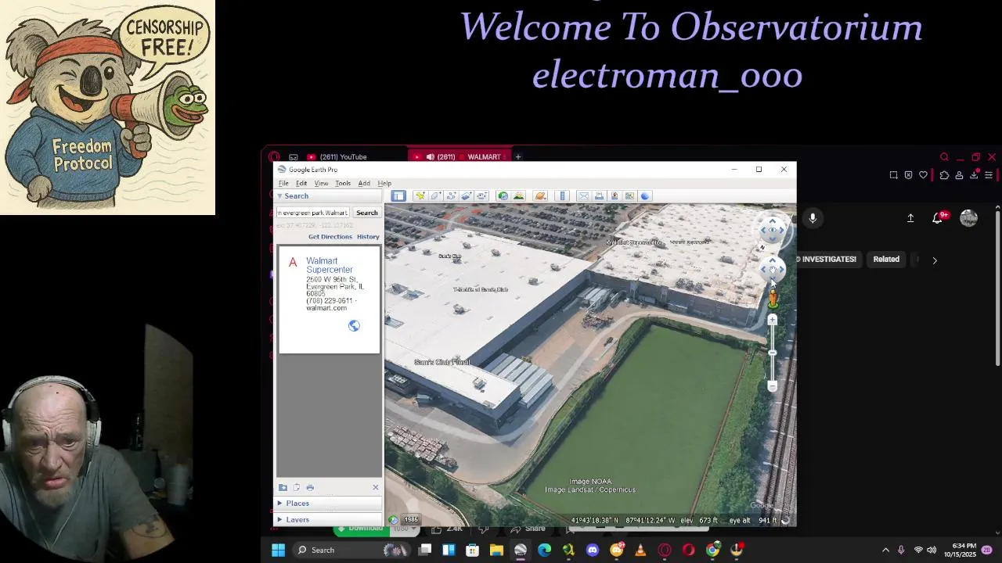Click the Email envelope icon
The image size is (1002, 563).
point(583,196)
